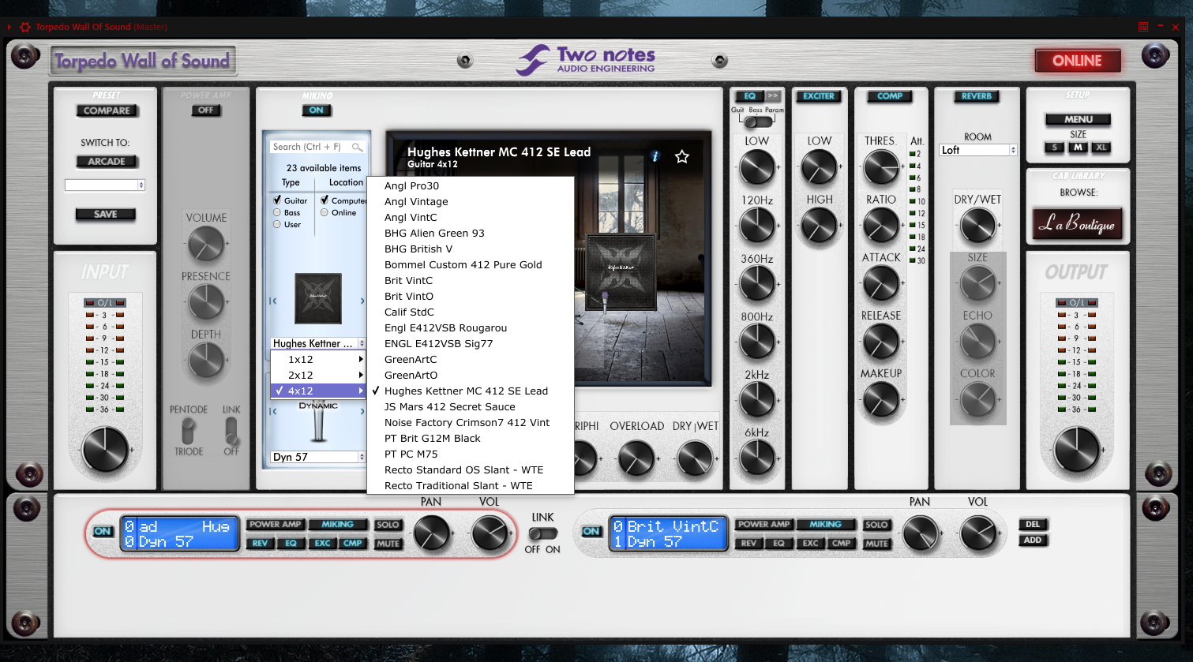Viewport: 1193px width, 662px height.
Task: Go to previous cabinet with left arrow
Action: [x=272, y=301]
